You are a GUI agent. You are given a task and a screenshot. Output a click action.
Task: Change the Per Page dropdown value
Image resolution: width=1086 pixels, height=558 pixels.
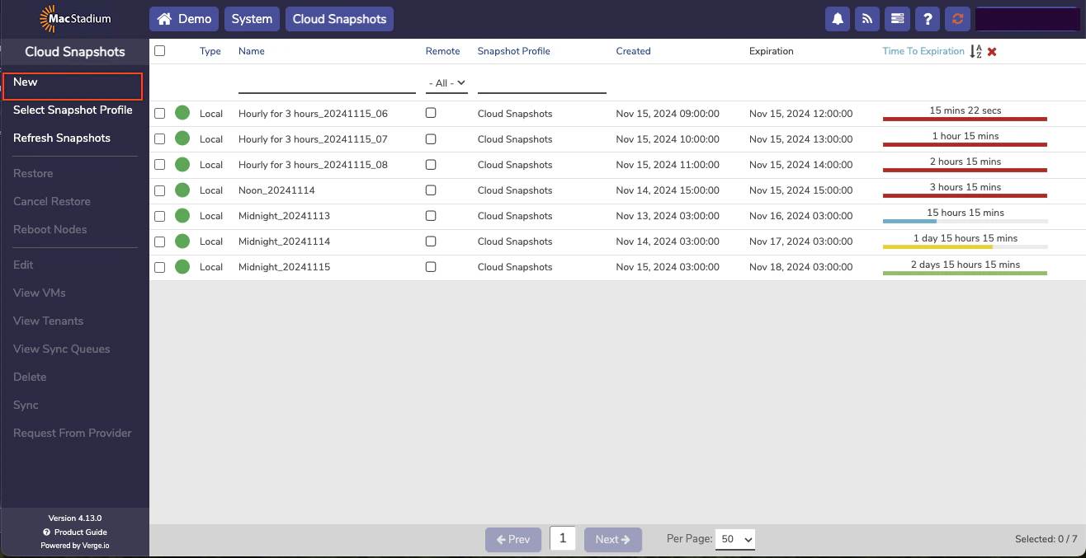(734, 539)
